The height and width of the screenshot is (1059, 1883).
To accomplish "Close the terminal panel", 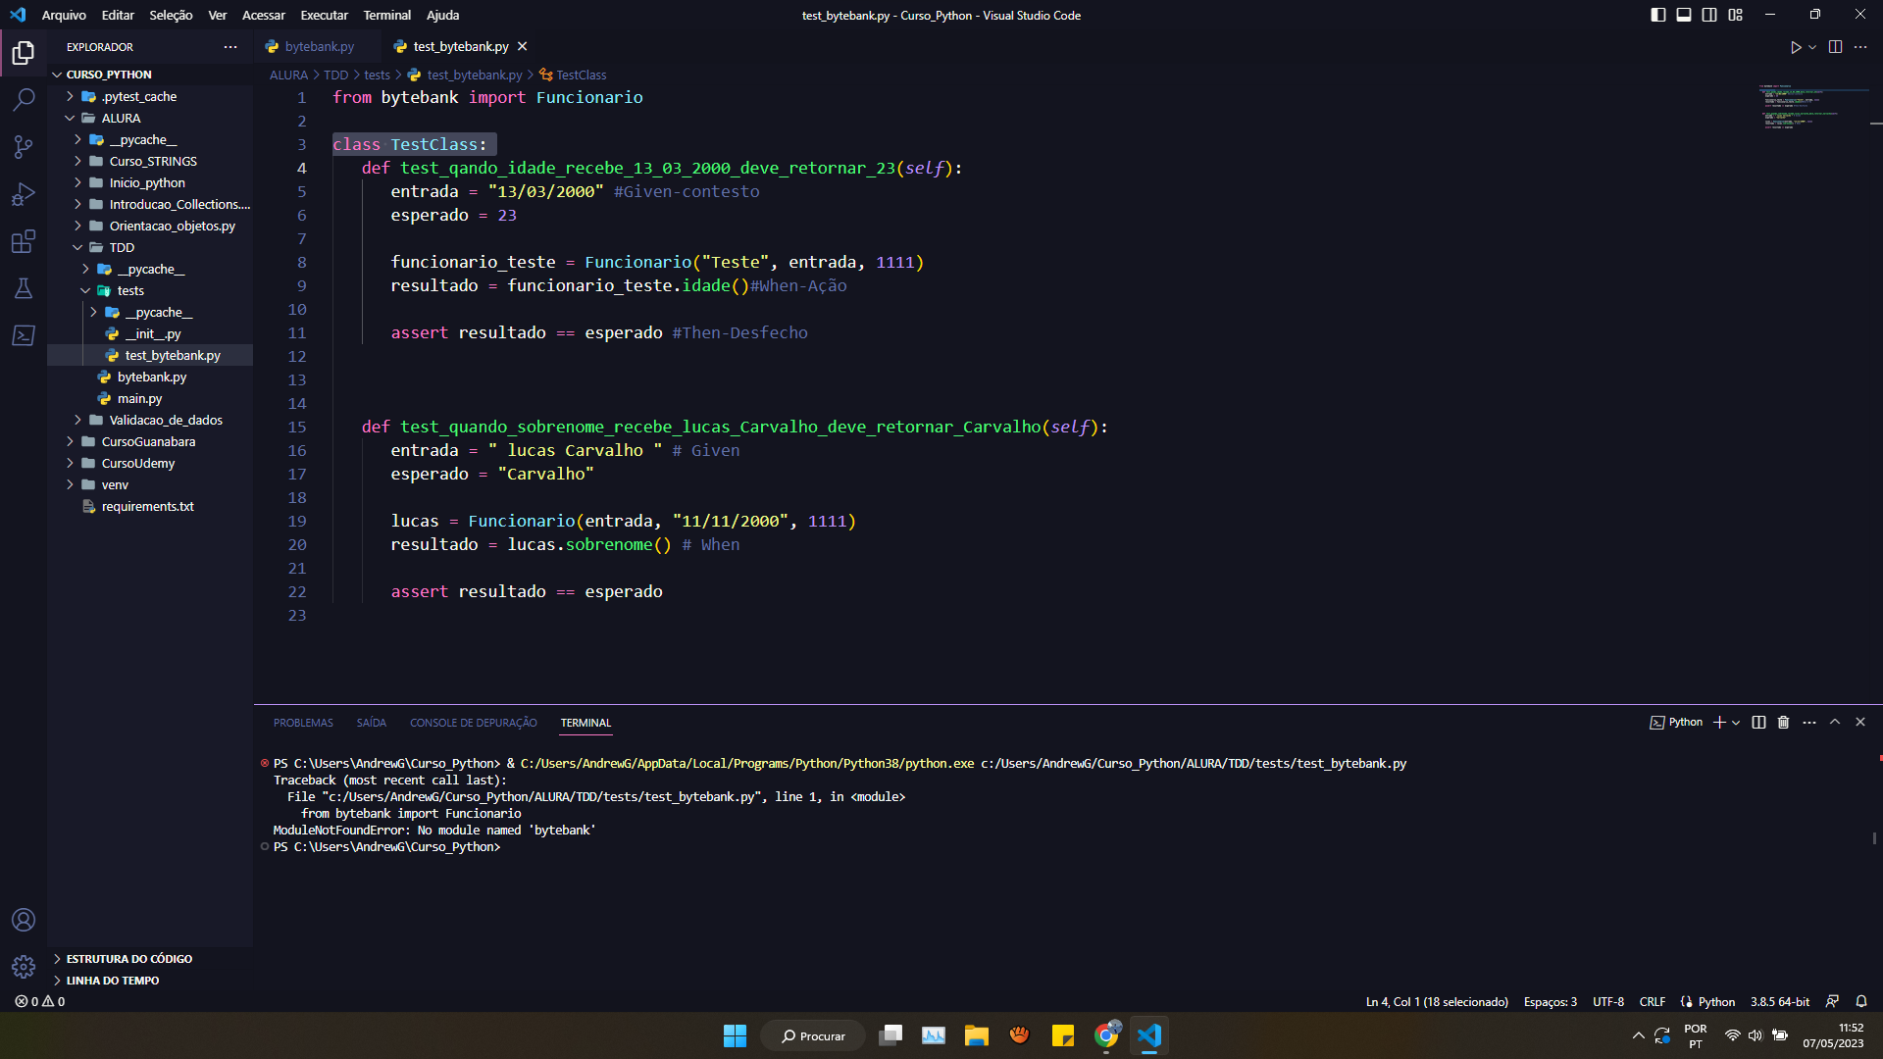I will (1860, 723).
